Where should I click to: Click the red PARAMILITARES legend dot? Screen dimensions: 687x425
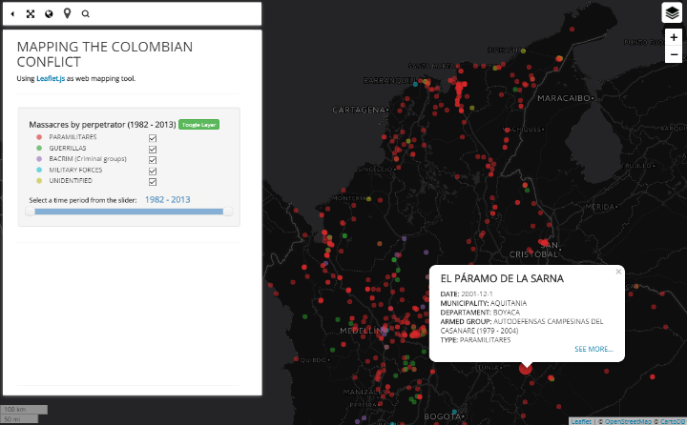pyautogui.click(x=39, y=137)
